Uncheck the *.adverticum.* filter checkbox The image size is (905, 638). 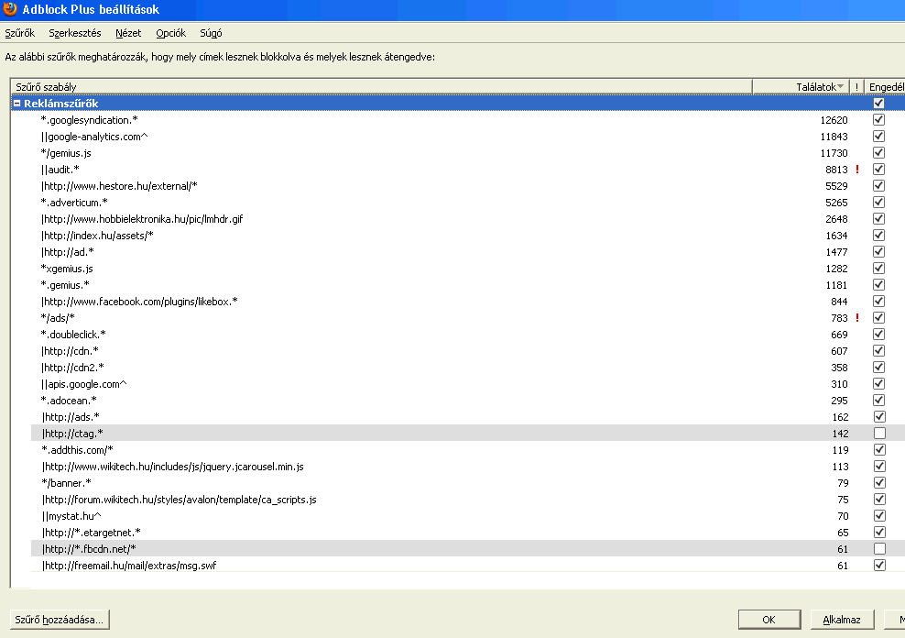click(879, 202)
